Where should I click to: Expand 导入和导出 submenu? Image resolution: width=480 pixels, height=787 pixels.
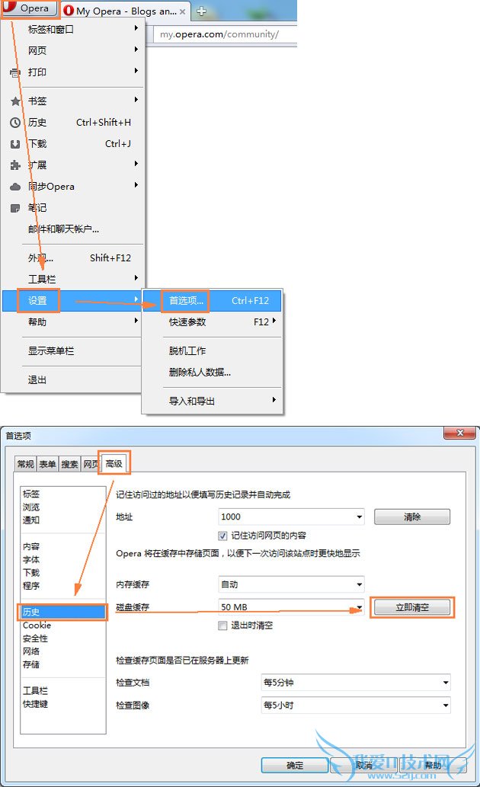[x=212, y=401]
